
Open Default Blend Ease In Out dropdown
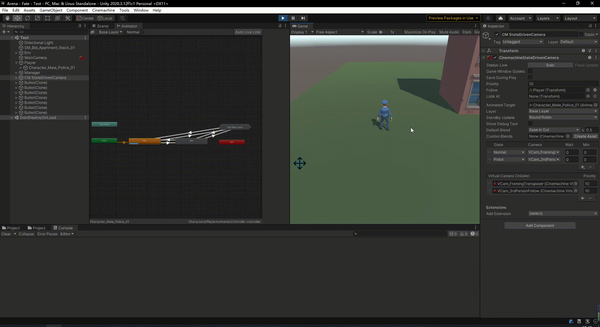(x=554, y=130)
